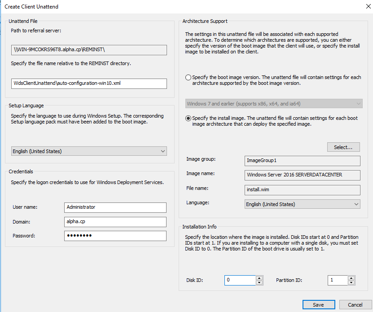The image size is (373, 312).
Task: Save the client unattend settings
Action: (319, 305)
